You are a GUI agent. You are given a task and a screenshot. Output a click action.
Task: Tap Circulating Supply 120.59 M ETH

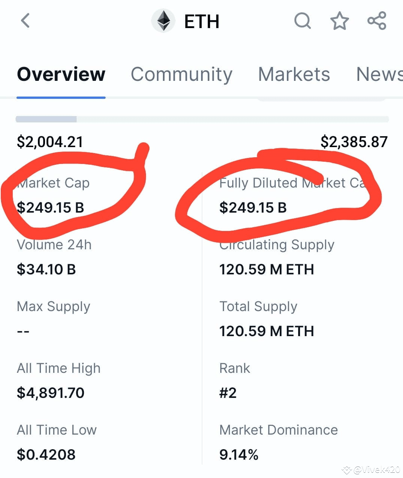pos(267,270)
